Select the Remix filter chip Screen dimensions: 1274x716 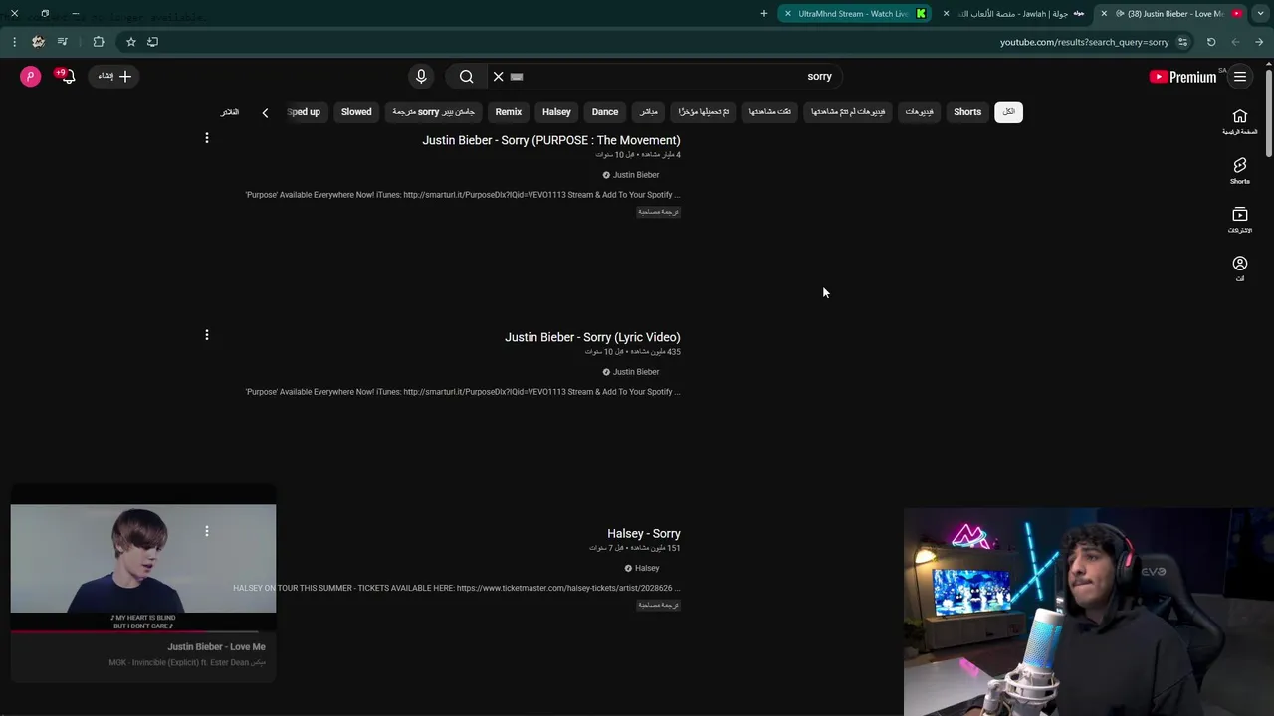point(509,112)
